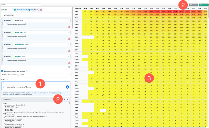This screenshot has width=209, height=128.
Task: Delete the PUB_PUBY argument row
Action: (x=69, y=39)
